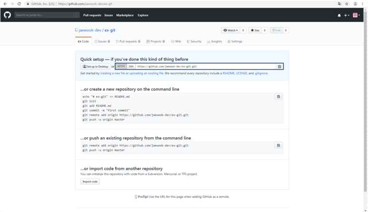Select HTTPS clone protocol

pos(121,66)
